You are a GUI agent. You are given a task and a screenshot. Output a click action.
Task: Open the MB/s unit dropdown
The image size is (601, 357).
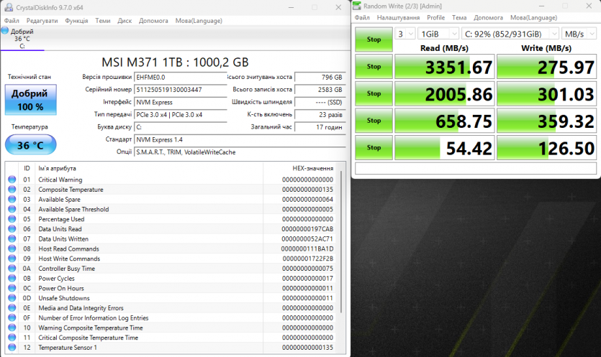click(579, 34)
